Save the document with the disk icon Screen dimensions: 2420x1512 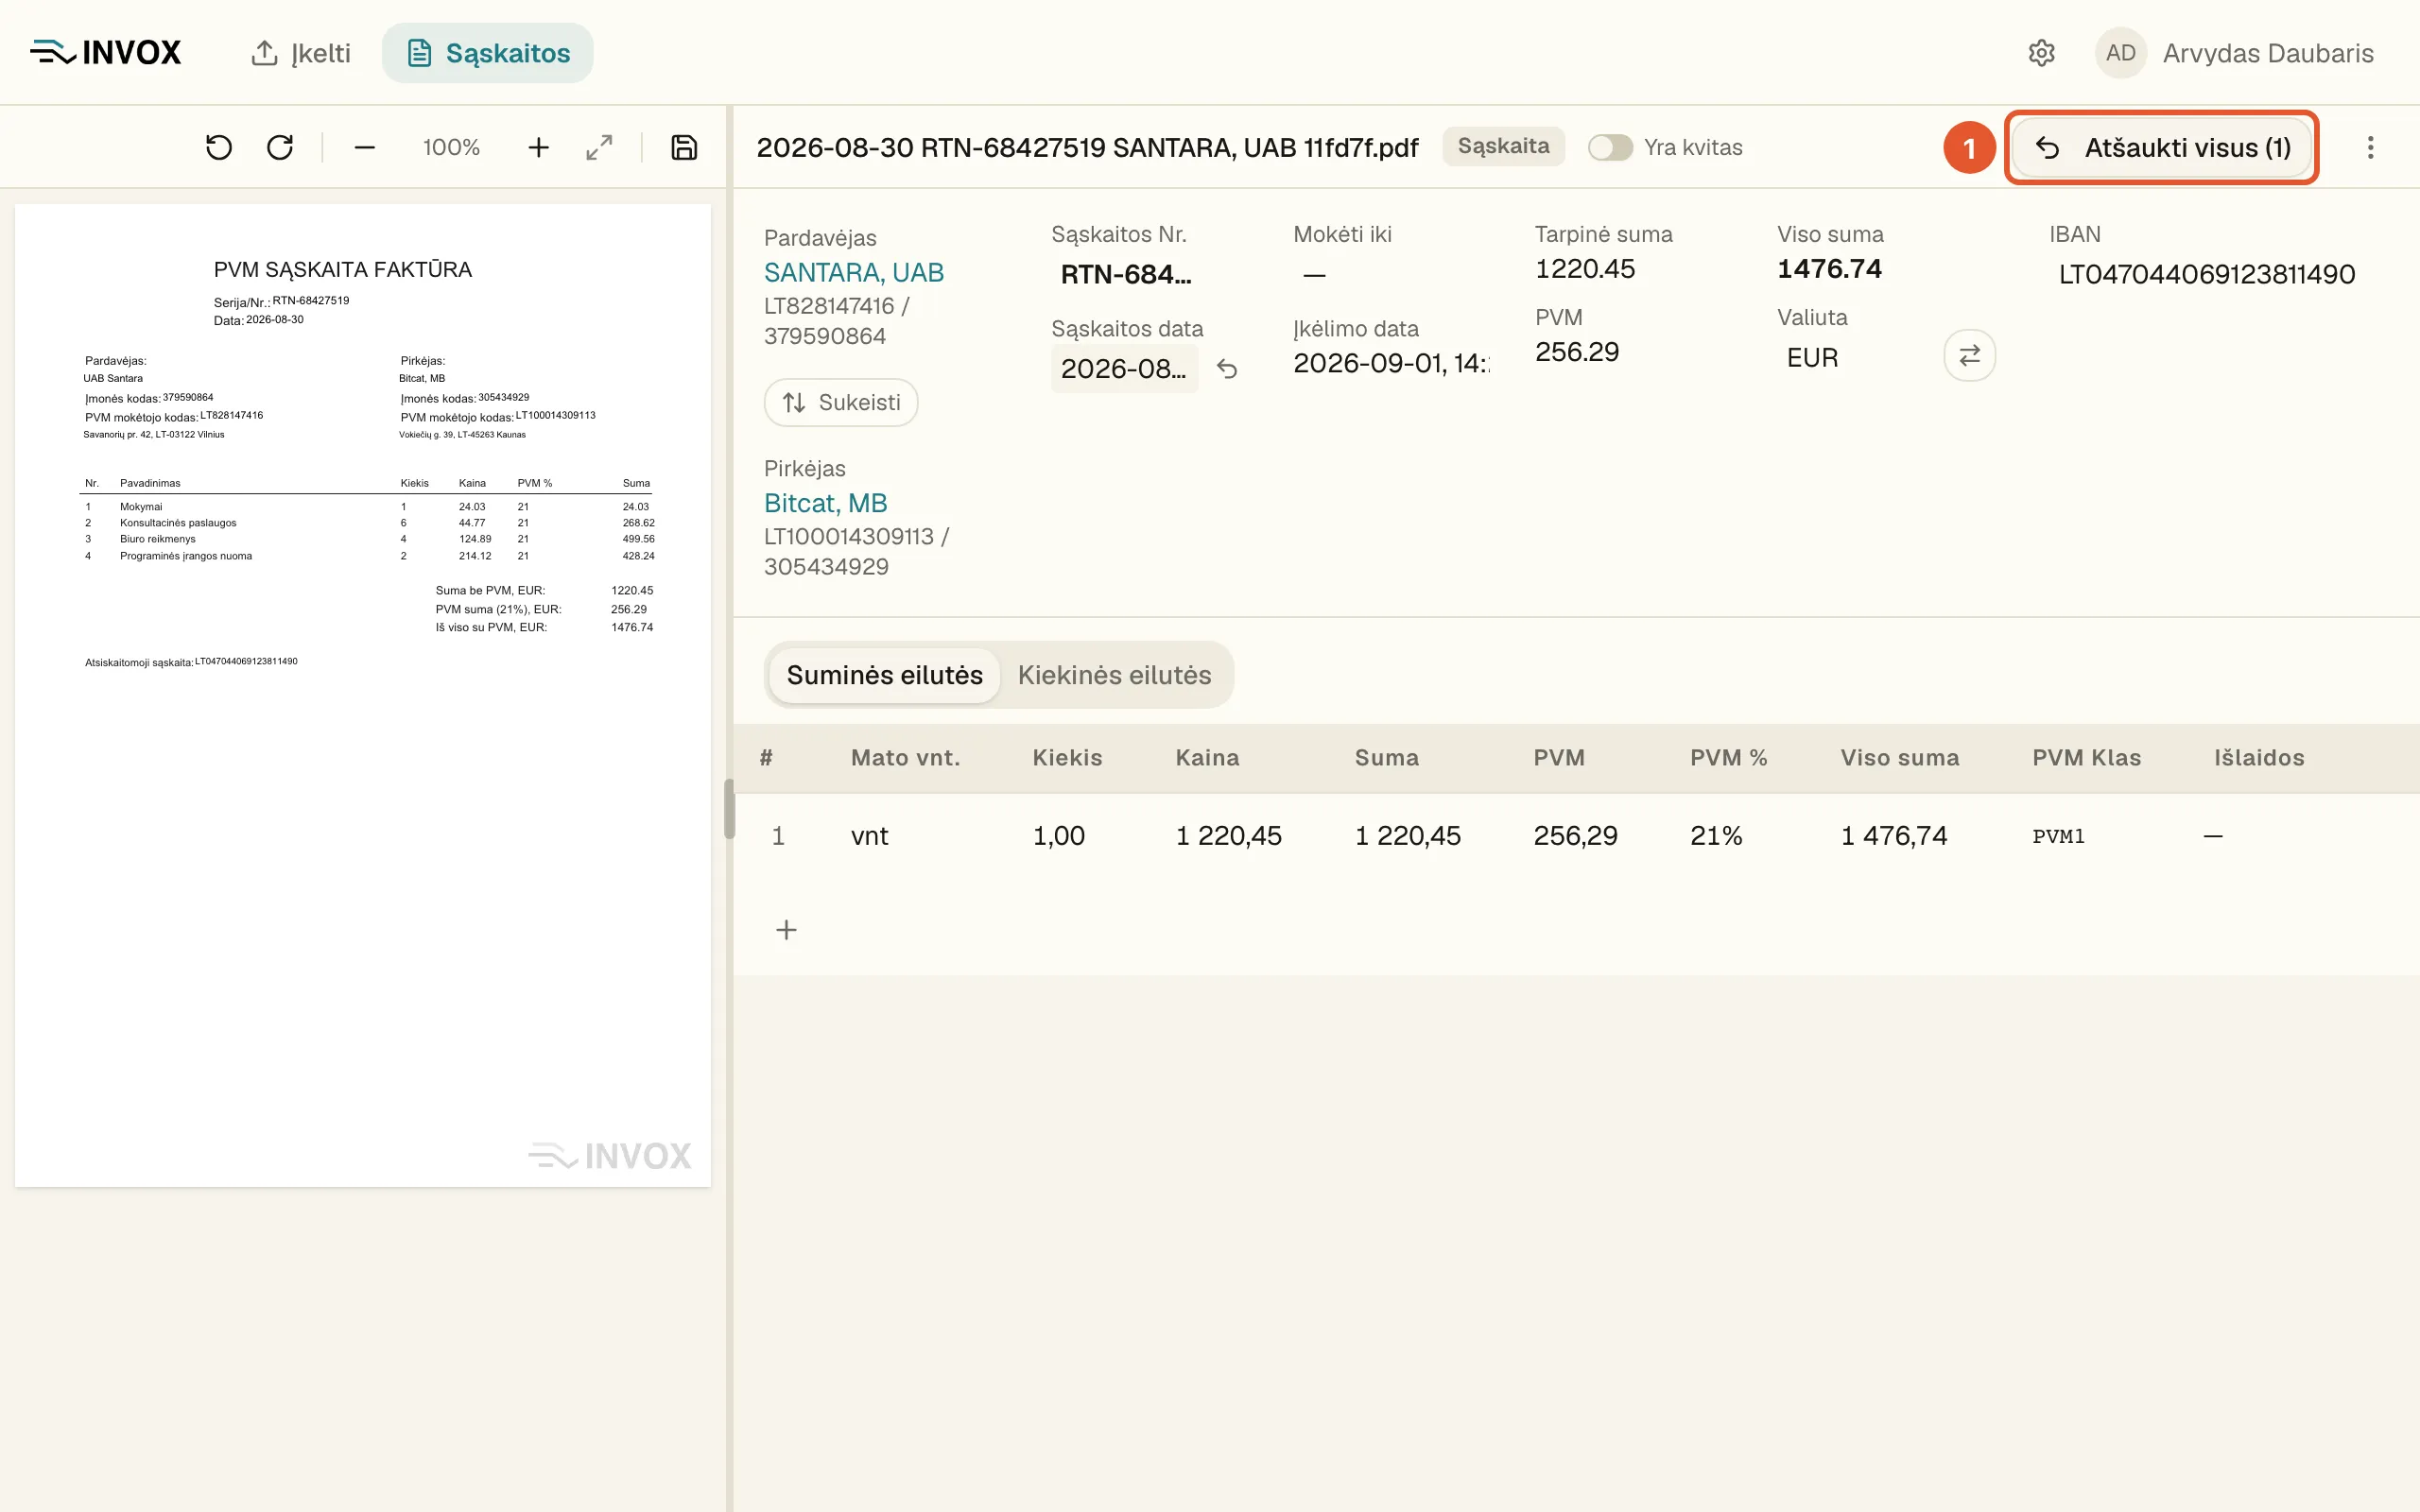point(684,148)
